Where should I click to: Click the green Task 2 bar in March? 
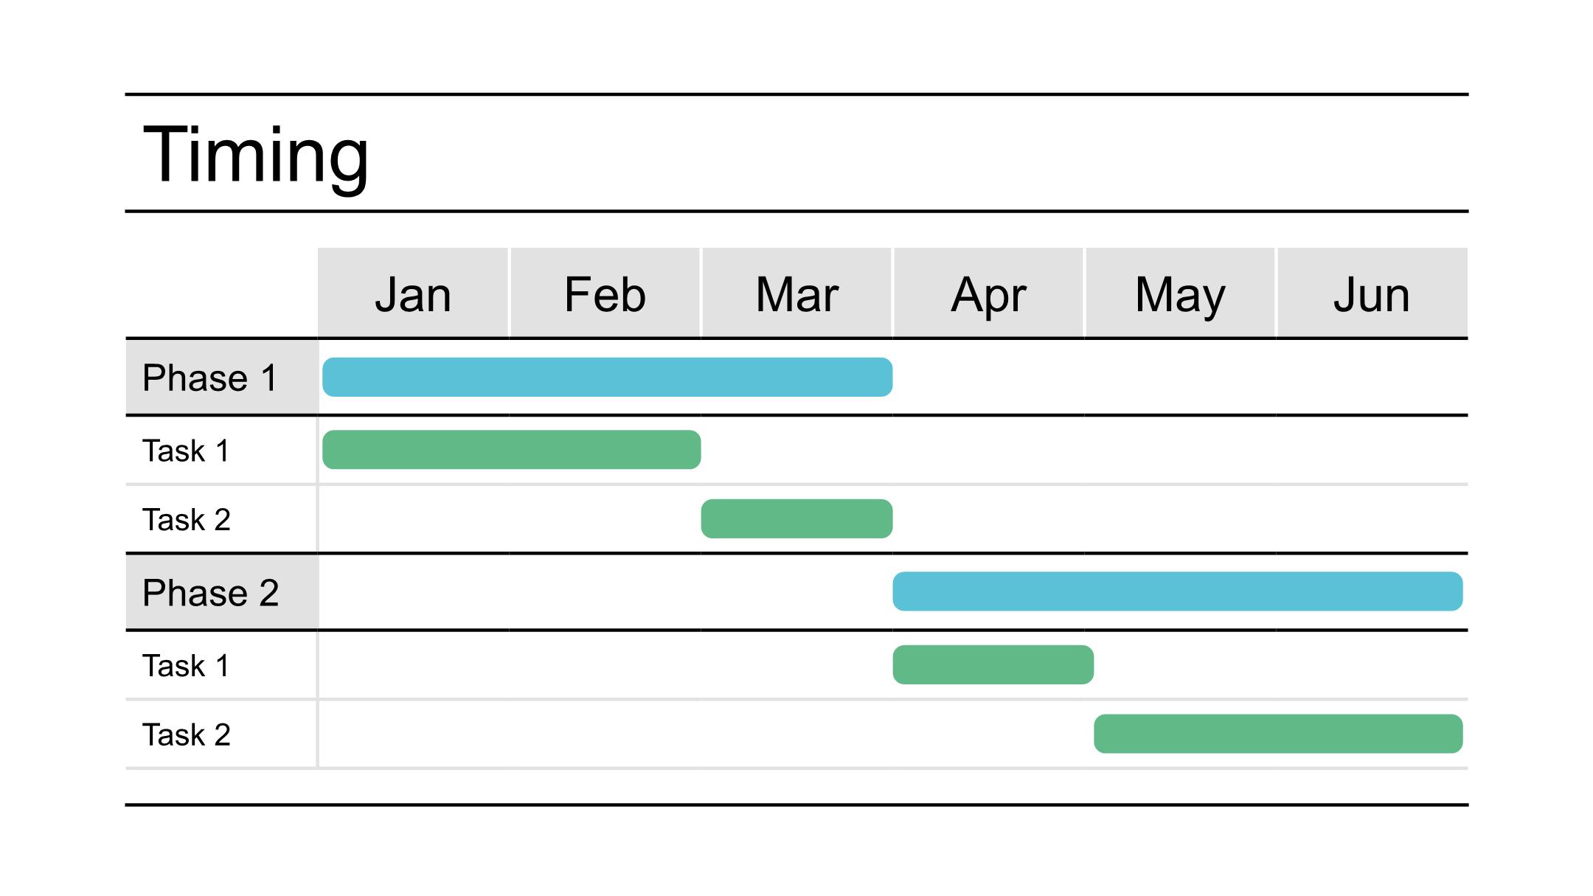(796, 518)
